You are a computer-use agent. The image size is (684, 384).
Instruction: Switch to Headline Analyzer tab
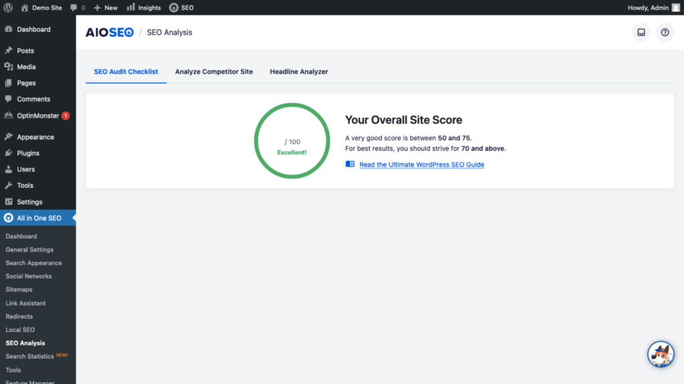tap(299, 71)
